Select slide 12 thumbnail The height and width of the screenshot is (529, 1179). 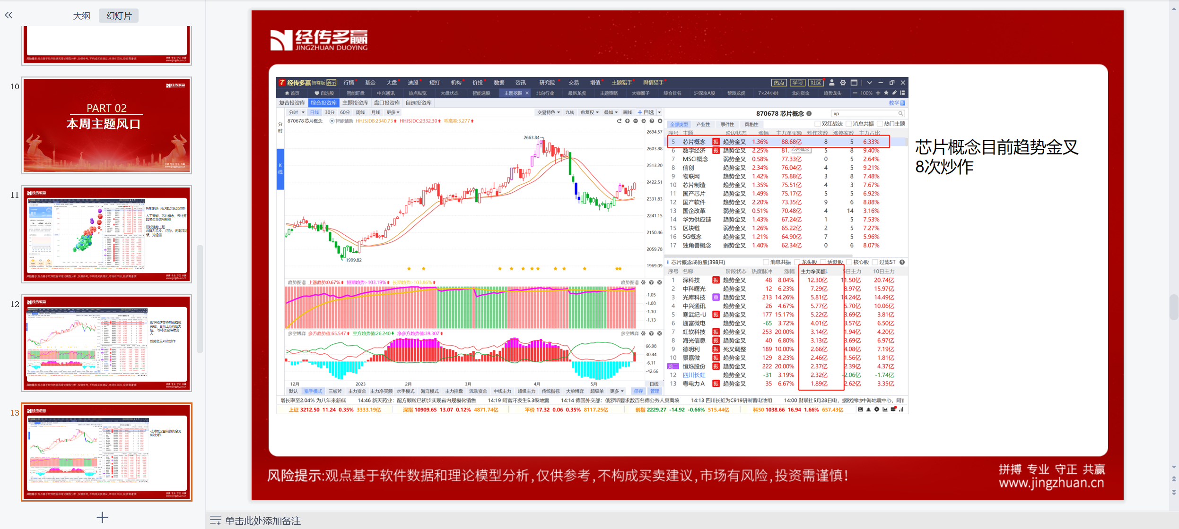106,343
